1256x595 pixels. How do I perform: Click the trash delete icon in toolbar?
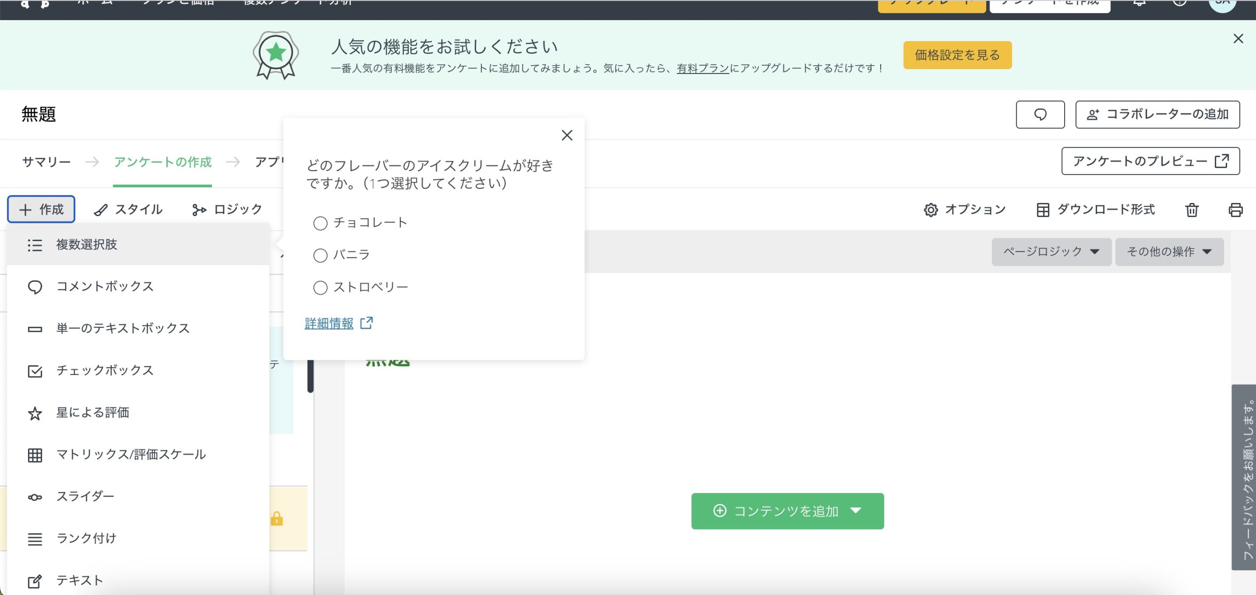pos(1192,210)
